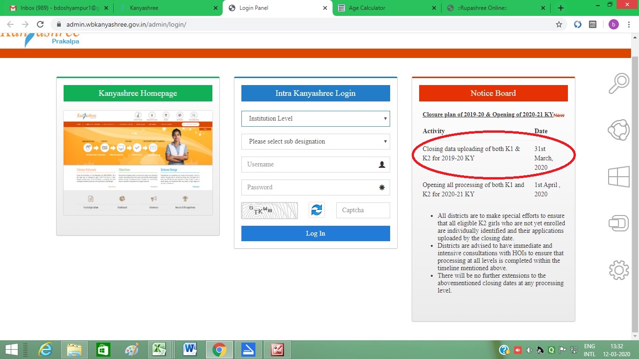
Task: Open File Explorer from taskbar
Action: tap(74, 350)
